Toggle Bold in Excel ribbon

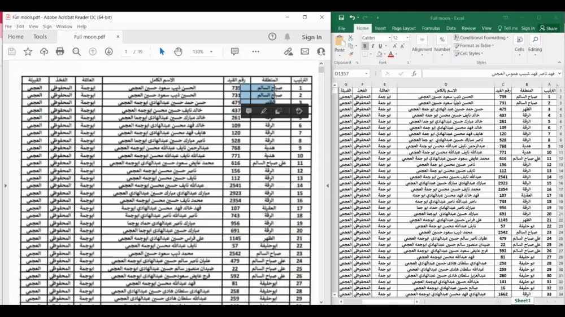(x=364, y=46)
